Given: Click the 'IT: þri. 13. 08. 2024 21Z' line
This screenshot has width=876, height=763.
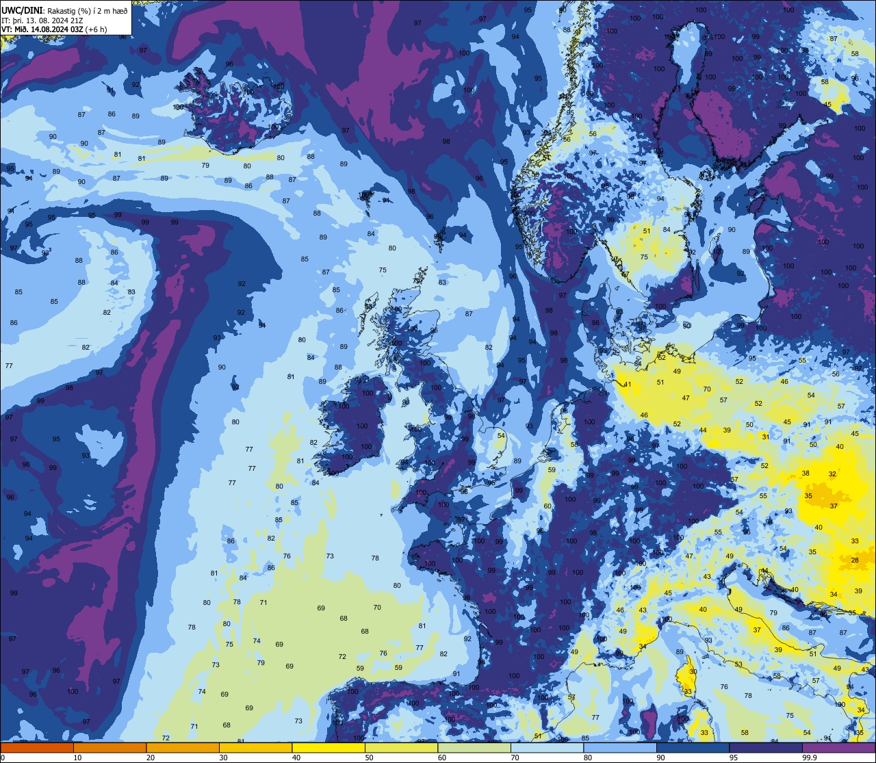Looking at the screenshot, I should [41, 20].
